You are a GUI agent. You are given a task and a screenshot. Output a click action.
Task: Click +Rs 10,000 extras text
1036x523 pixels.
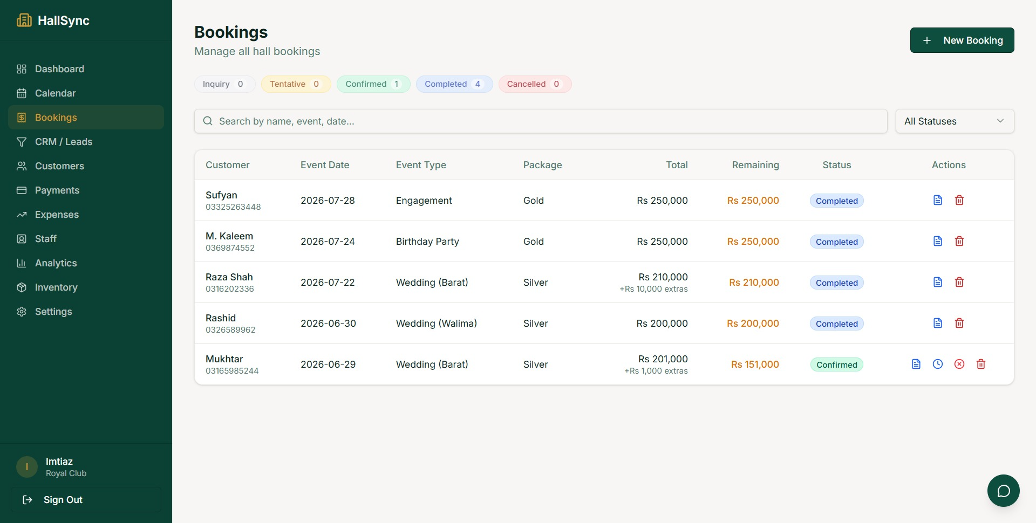653,289
